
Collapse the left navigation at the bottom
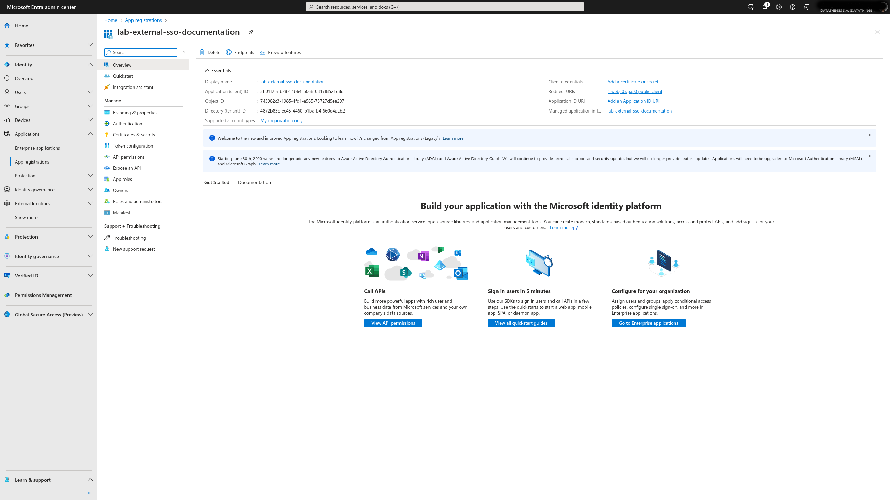pos(89,493)
